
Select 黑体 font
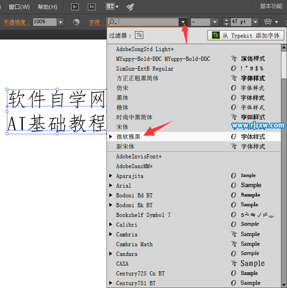coord(194,98)
